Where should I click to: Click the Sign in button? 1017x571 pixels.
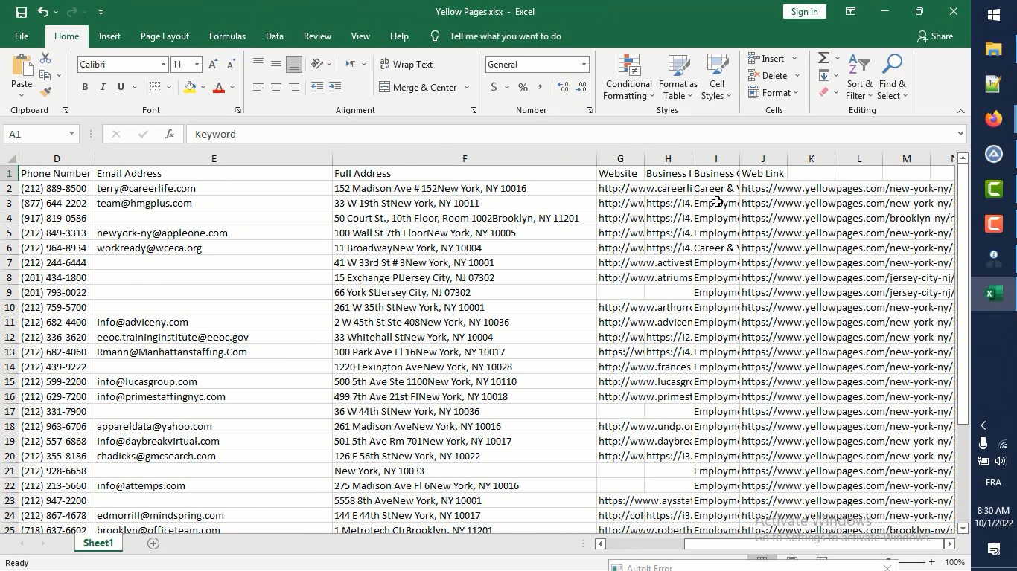[804, 12]
